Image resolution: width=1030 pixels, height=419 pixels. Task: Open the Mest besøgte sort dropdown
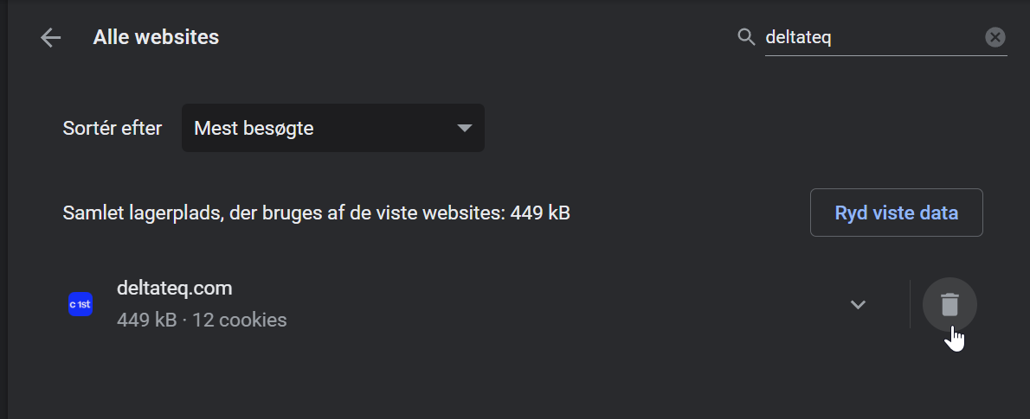333,128
